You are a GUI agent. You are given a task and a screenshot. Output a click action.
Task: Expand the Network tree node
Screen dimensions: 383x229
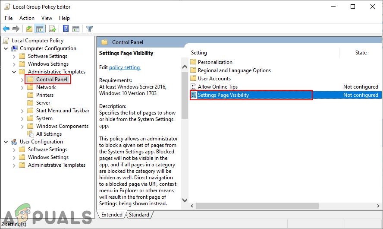click(x=22, y=88)
